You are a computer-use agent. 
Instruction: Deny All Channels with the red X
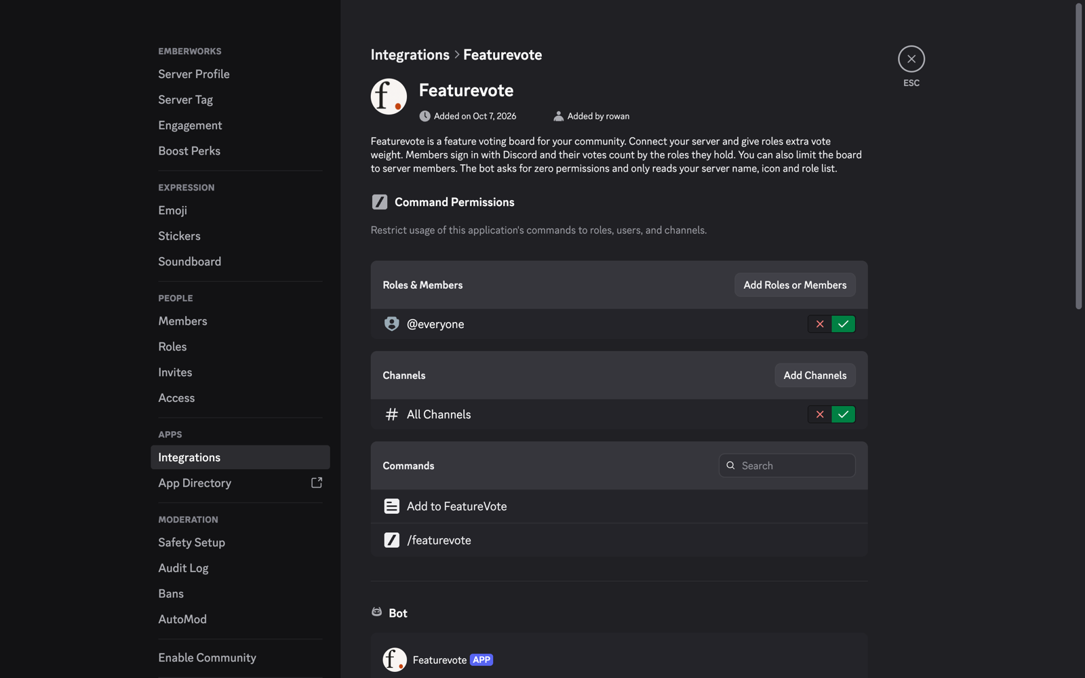820,414
